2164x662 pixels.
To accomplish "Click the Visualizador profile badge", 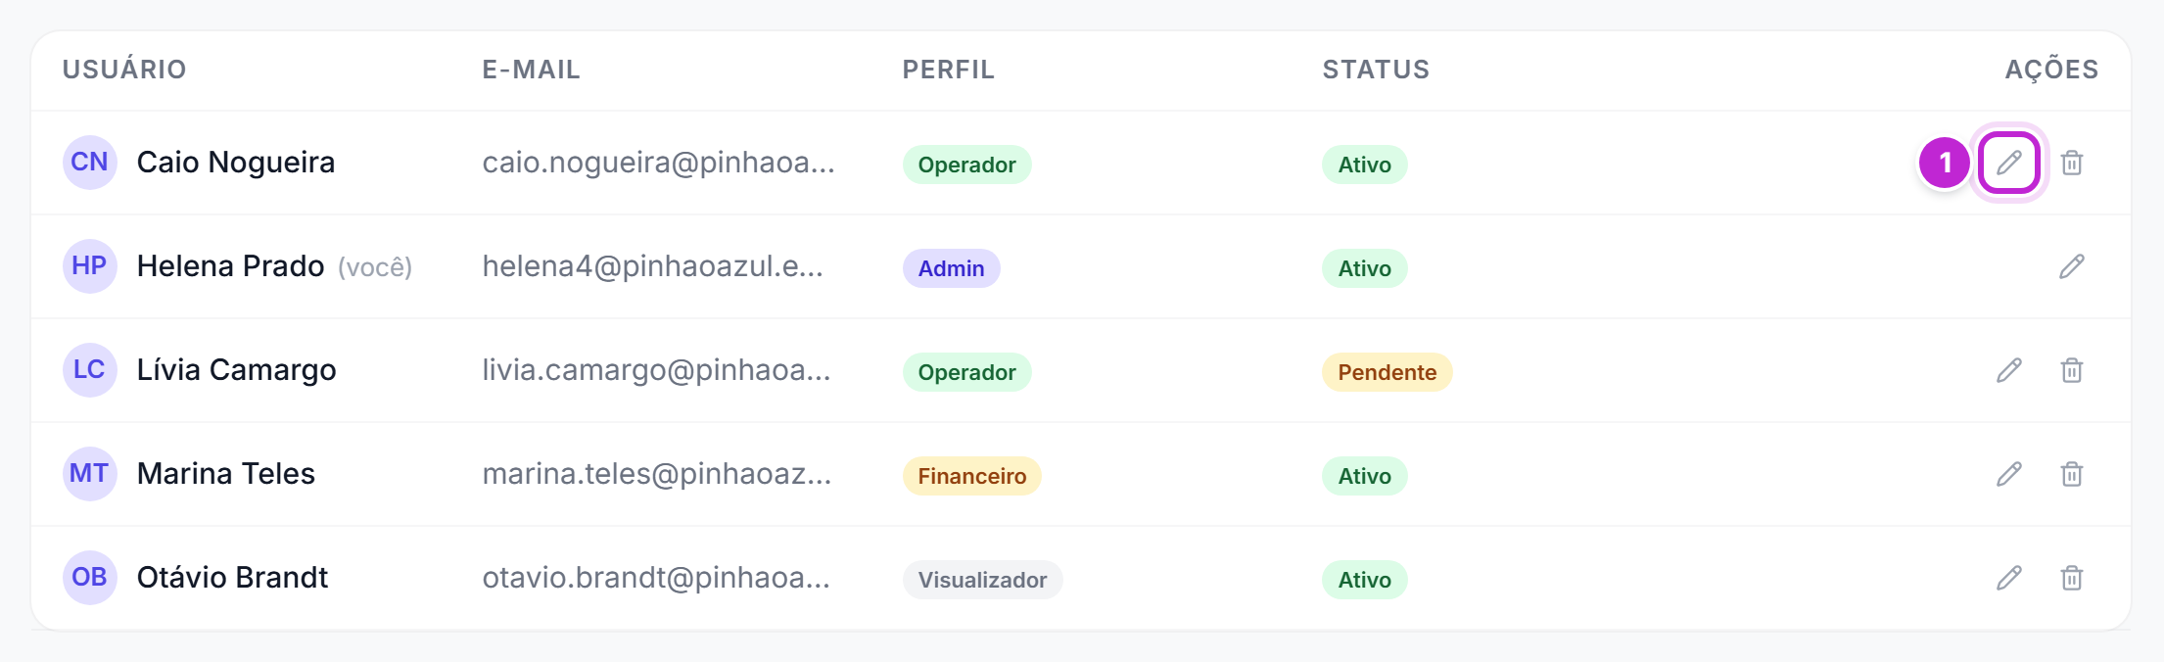I will click(982, 580).
